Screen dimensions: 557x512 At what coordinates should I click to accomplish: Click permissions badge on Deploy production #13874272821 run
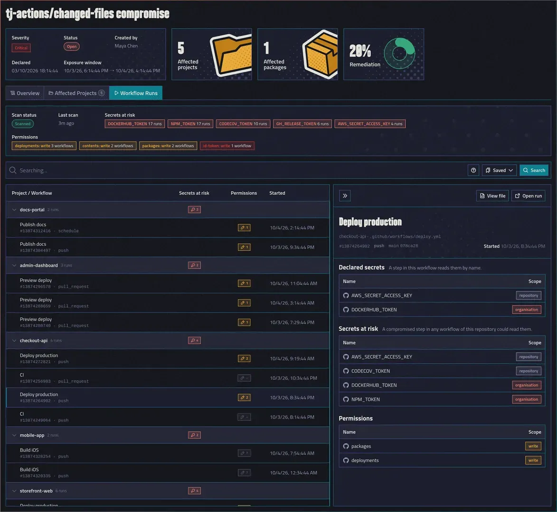pos(244,358)
